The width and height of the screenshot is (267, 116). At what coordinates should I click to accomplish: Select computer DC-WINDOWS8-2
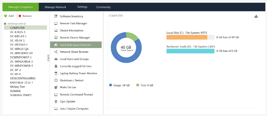click(x=21, y=61)
